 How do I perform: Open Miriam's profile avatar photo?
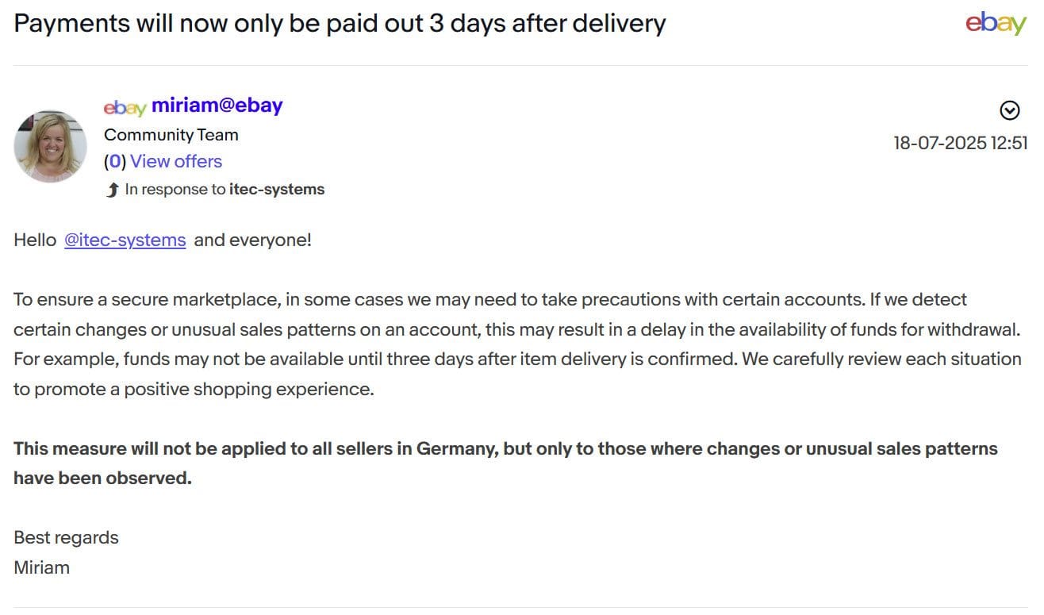pyautogui.click(x=50, y=146)
